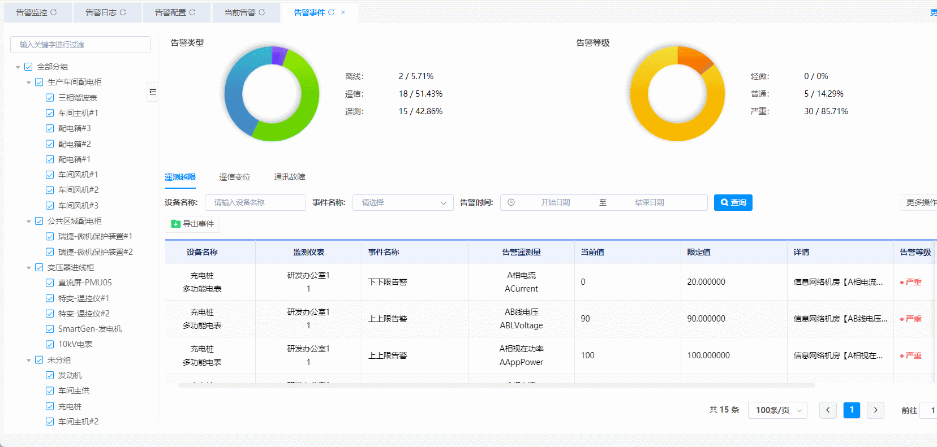The width and height of the screenshot is (937, 447).
Task: Switch to the 遥信变位 tab
Action: (235, 177)
